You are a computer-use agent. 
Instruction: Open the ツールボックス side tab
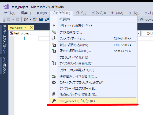pyautogui.click(x=5, y=65)
